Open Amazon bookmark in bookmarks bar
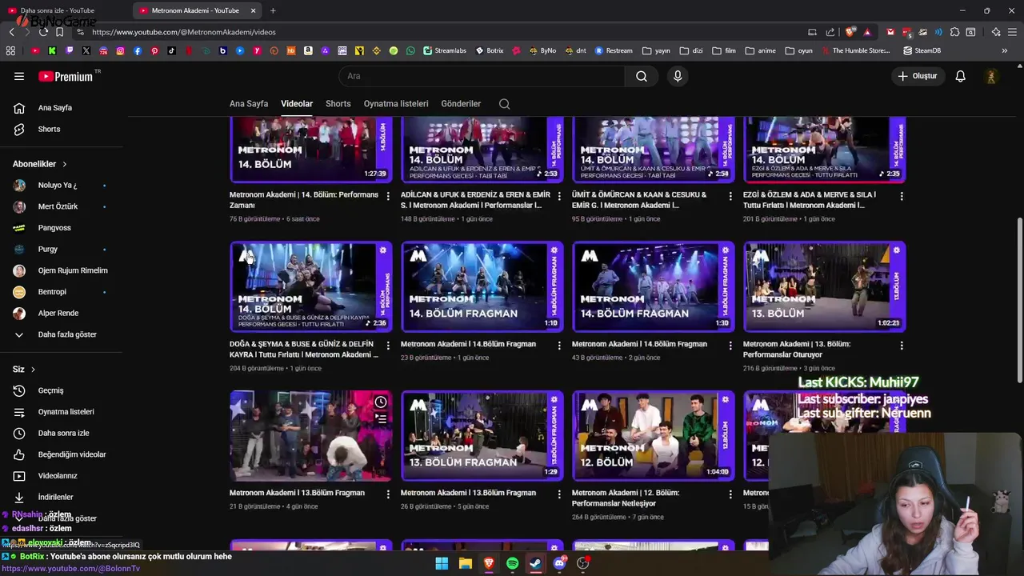The width and height of the screenshot is (1024, 576). [308, 50]
